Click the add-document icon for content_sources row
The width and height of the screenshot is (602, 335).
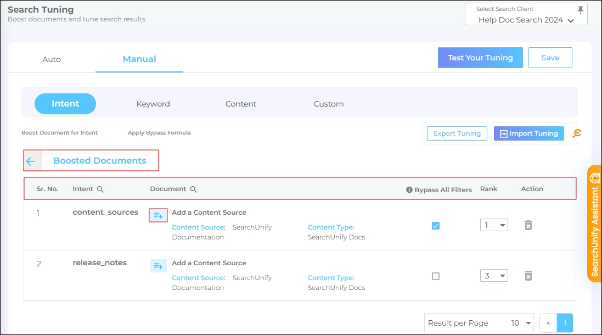tap(158, 215)
